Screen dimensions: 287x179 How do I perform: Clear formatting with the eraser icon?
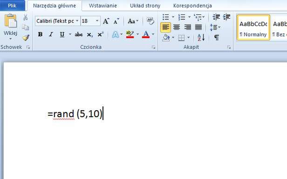click(150, 21)
